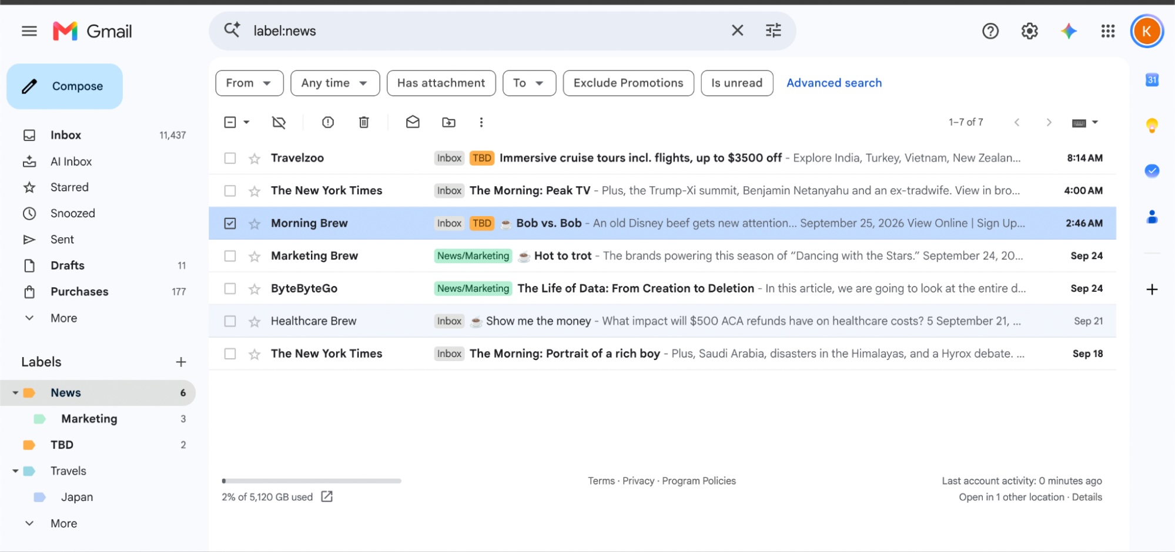
Task: Collapse the Travels label tree
Action: click(x=15, y=471)
